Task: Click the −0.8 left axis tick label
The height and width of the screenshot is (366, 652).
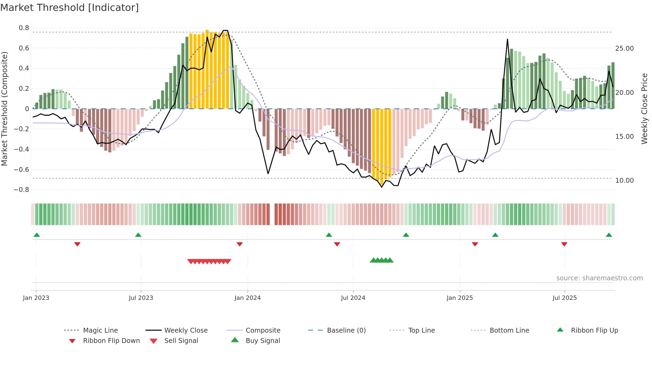Action: coord(21,190)
